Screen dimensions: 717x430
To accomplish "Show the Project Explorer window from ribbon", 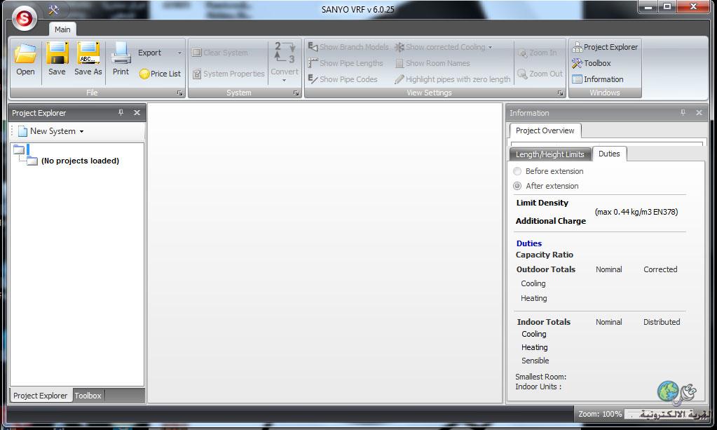I will (605, 47).
